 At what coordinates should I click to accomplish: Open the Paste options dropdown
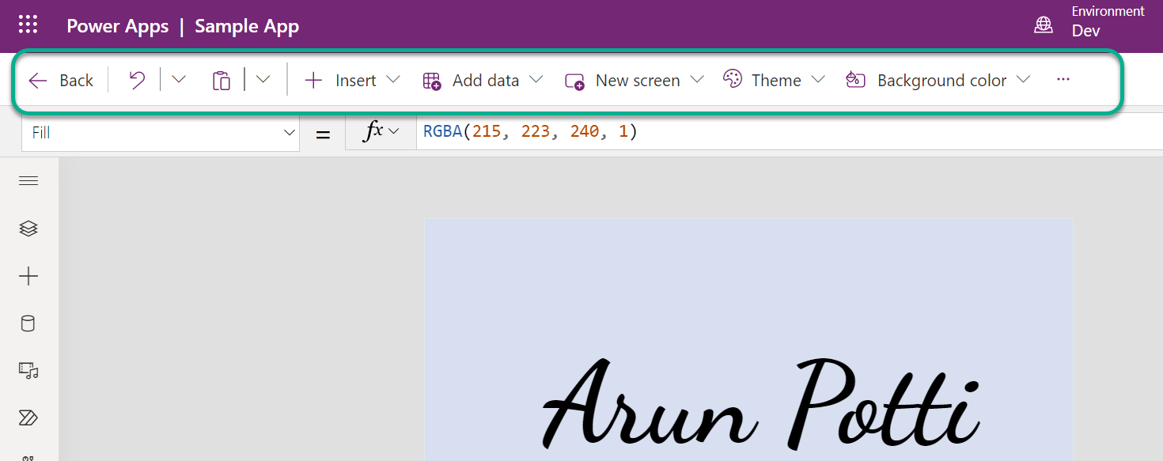click(x=263, y=79)
